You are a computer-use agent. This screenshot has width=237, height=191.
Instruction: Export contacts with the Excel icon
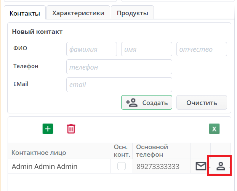214,129
